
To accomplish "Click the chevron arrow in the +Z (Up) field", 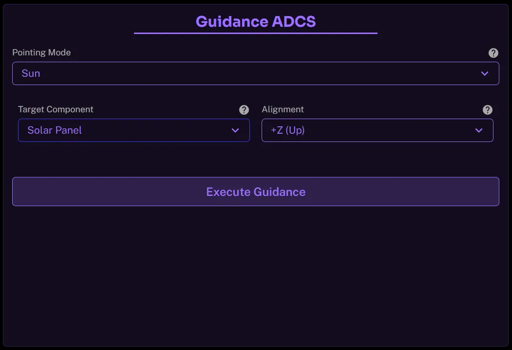I will (x=478, y=130).
